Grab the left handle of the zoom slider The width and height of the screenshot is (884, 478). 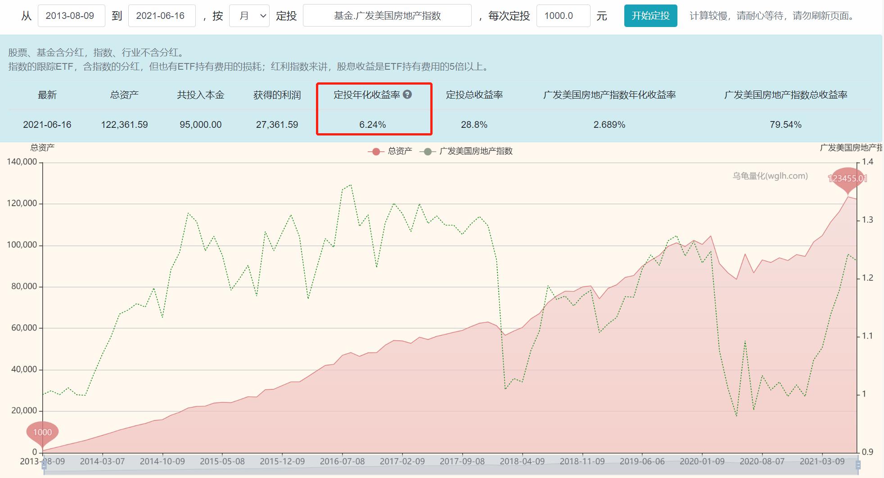pyautogui.click(x=44, y=465)
